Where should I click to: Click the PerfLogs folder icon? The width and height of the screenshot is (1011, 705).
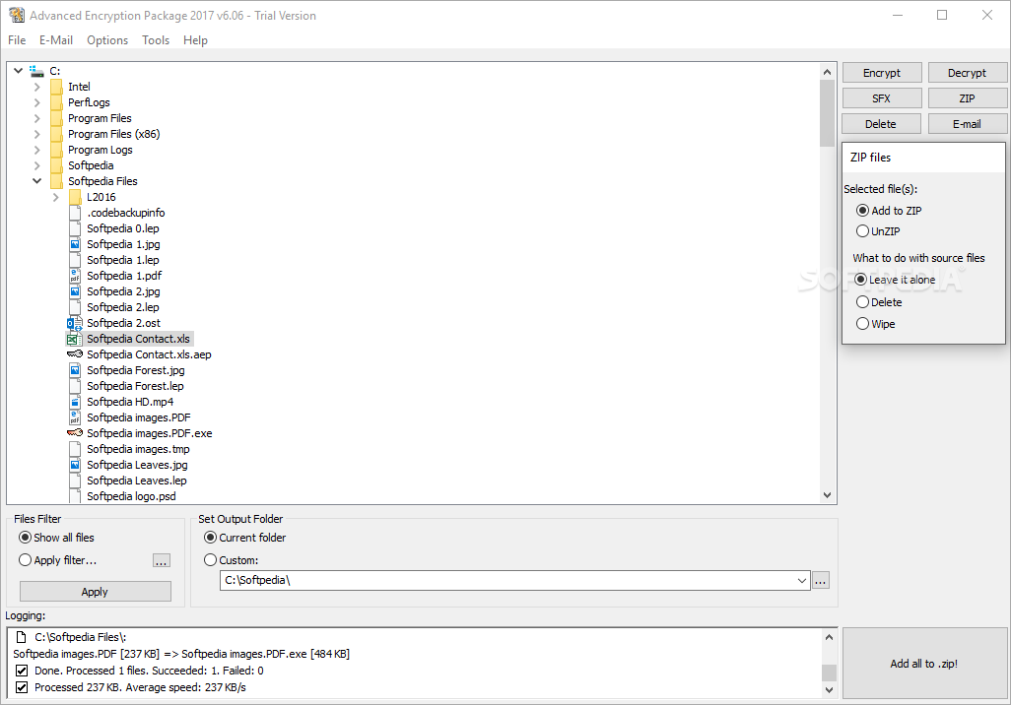coord(57,102)
